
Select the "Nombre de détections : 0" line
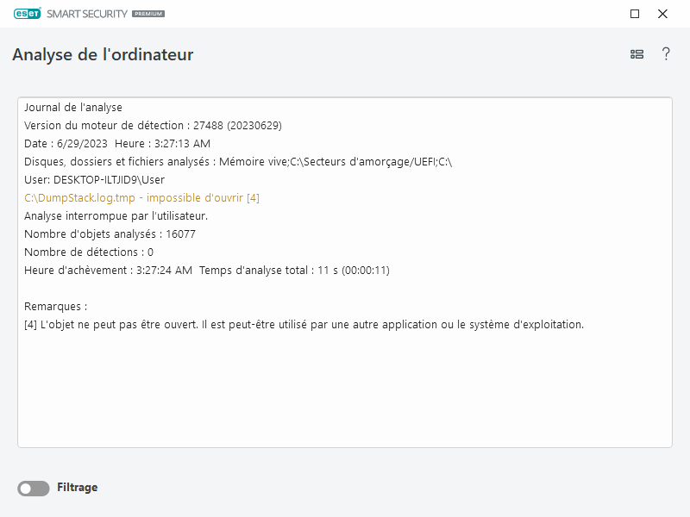tap(89, 252)
